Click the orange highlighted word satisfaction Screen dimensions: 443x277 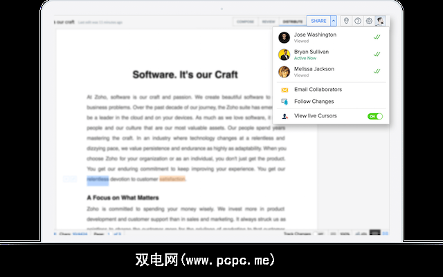coord(172,179)
